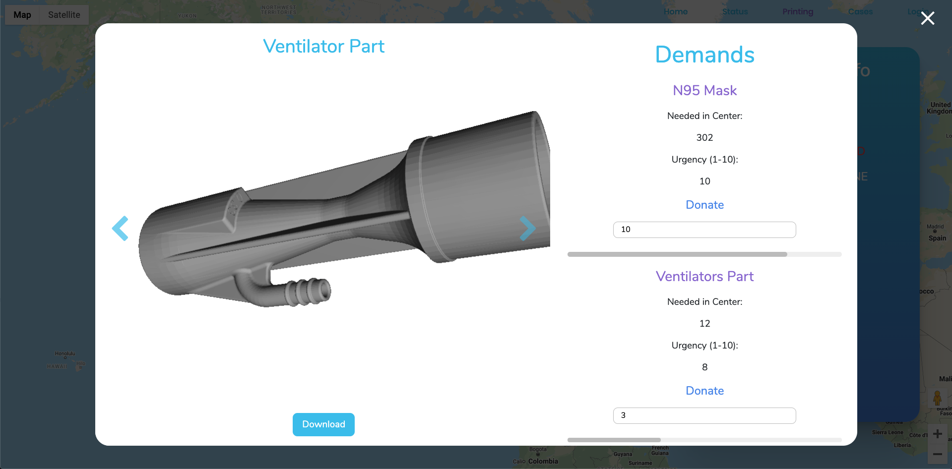Click the 3D ventilator part model preview
The width and height of the screenshot is (952, 469).
344,209
